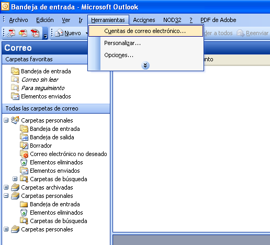Open the Archivo menu
270x245 pixels.
point(18,20)
